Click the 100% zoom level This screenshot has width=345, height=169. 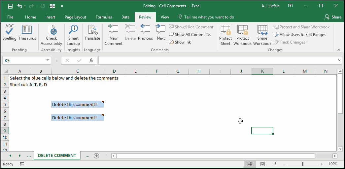tap(333, 164)
